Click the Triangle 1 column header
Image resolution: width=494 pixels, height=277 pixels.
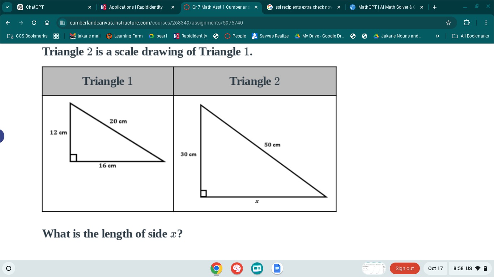point(108,81)
